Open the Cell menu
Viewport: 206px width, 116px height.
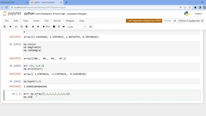click(46, 21)
